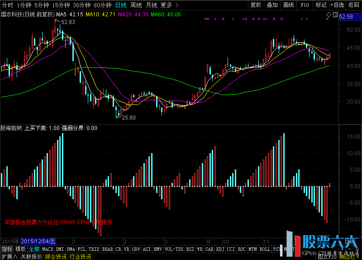This screenshot has width=362, height=260.
Task: Click the panel layout icon beside diamond
Action: pos(335,15)
